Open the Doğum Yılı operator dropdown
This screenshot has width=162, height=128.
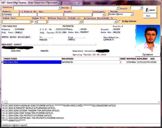coord(36,21)
